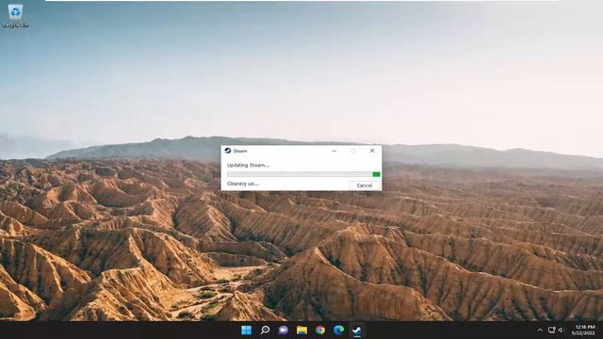
Task: Open the Chat app in taskbar
Action: [x=284, y=331]
